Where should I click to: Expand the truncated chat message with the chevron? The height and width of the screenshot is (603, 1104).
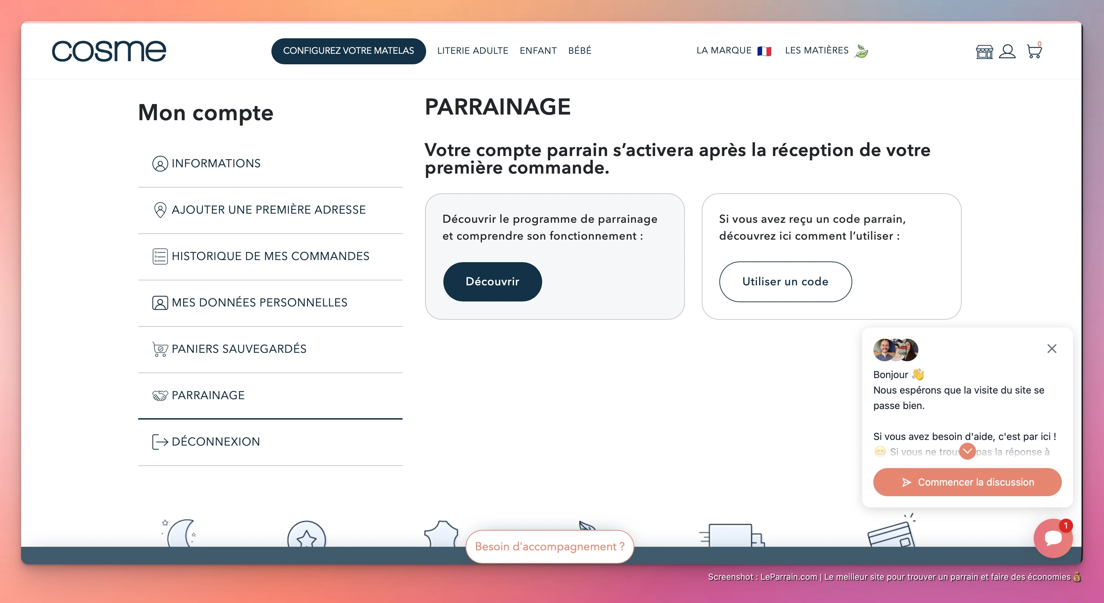click(x=967, y=452)
